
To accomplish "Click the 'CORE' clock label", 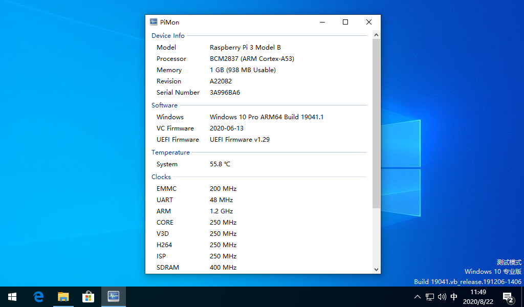I will point(165,223).
